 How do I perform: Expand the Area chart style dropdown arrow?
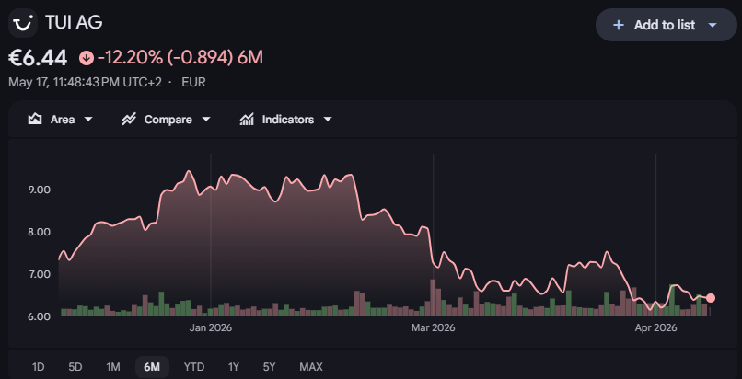tap(88, 120)
